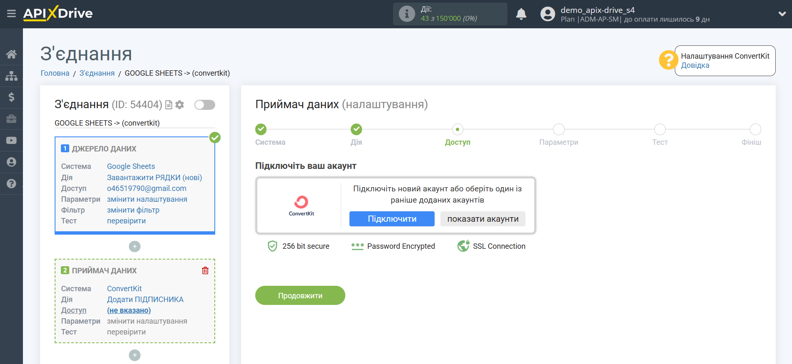The height and width of the screenshot is (364, 792).
Task: Click Завантажити РЯДКИ (нові) action link
Action: (154, 178)
